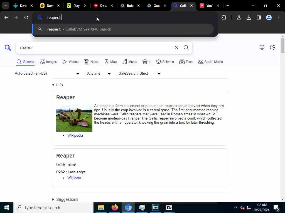
Task: Select the General category tab
Action: pyautogui.click(x=25, y=62)
